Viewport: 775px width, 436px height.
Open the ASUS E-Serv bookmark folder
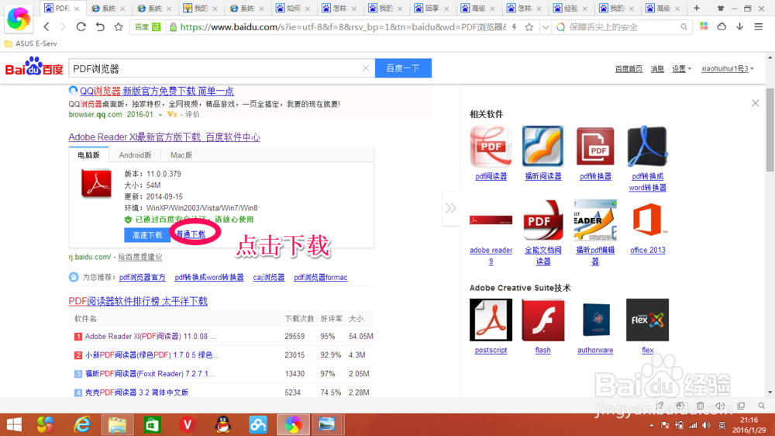point(31,43)
